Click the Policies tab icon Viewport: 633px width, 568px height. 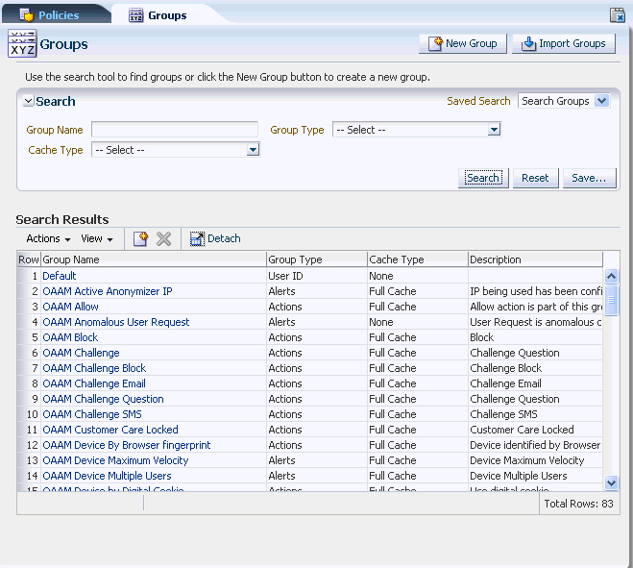click(27, 15)
